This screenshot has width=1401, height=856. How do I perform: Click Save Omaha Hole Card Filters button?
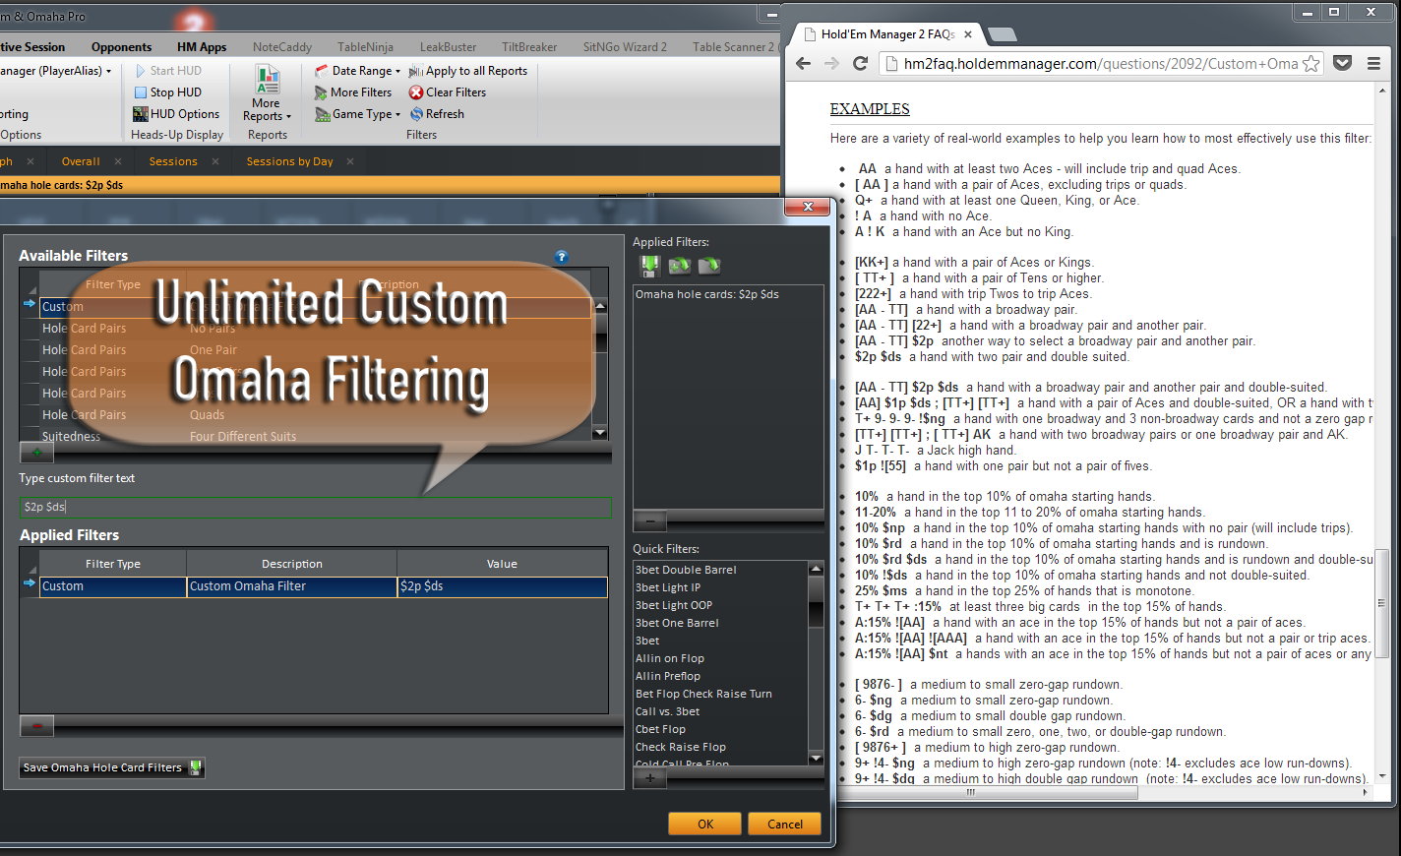112,767
